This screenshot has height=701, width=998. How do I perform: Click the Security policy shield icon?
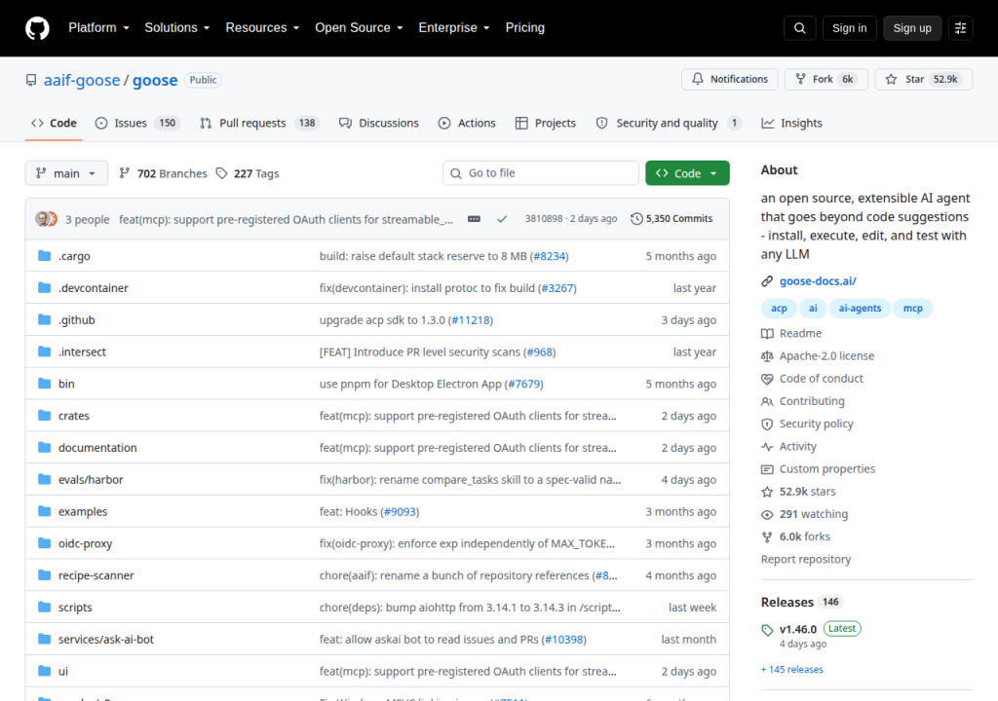click(767, 424)
